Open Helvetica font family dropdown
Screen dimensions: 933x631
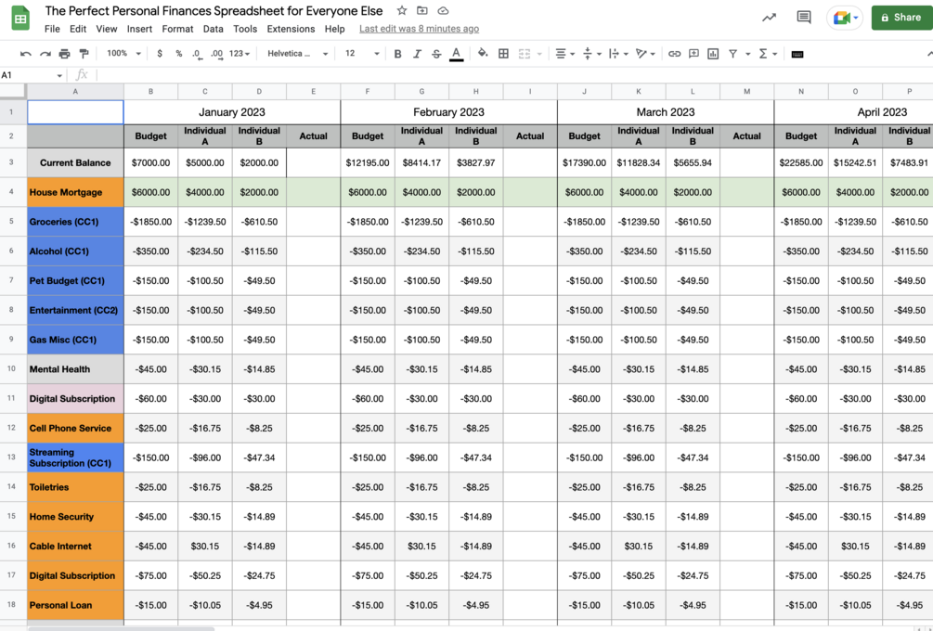[297, 54]
